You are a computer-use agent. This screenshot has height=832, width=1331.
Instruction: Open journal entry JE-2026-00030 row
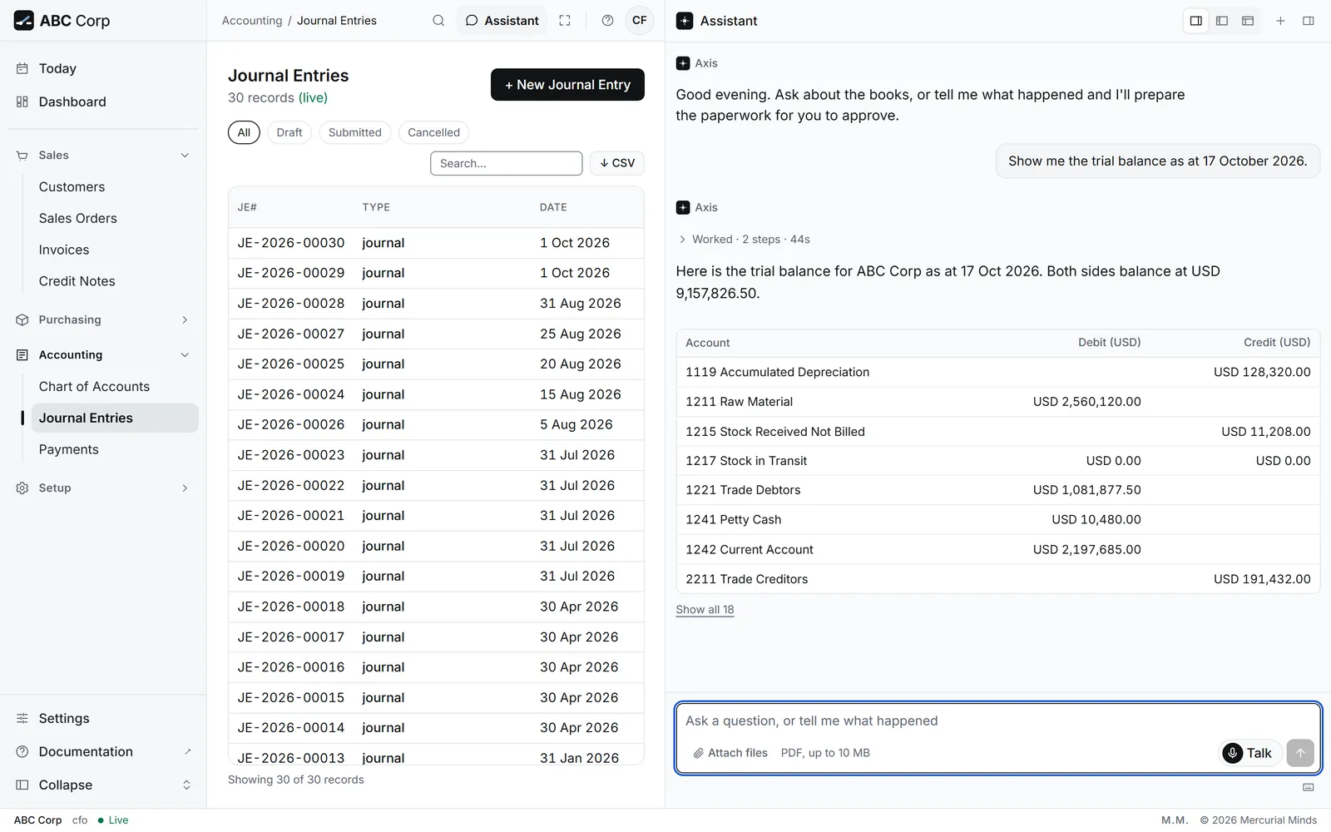[436, 243]
